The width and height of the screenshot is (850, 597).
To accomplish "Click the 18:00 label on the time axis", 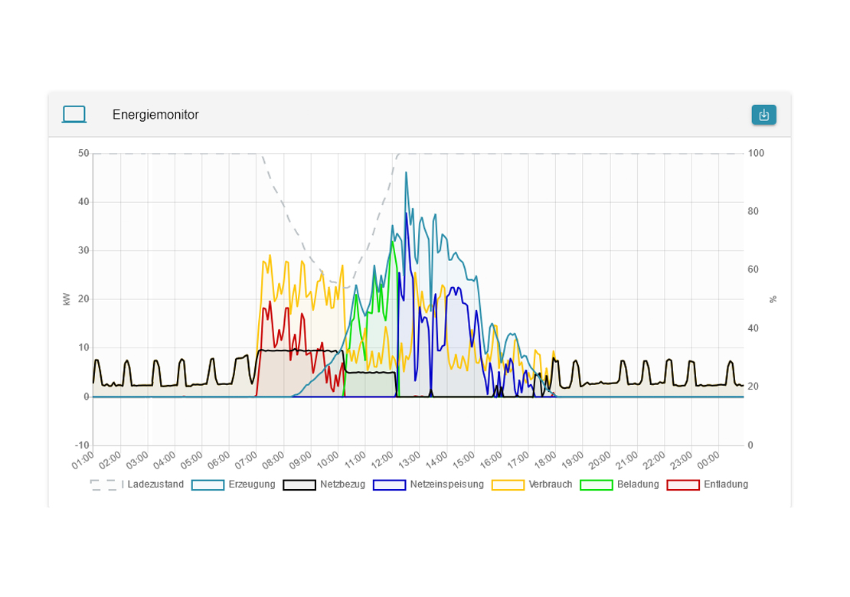I will 546,460.
